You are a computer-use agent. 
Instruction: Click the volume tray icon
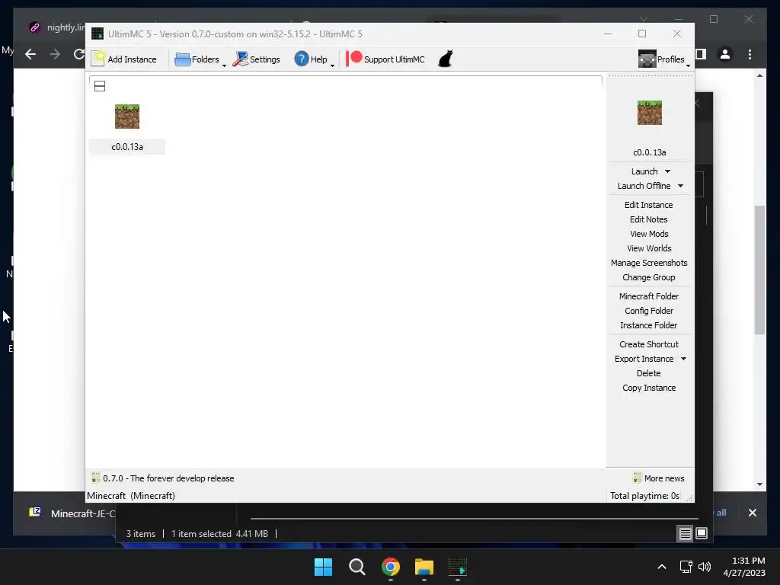coord(705,567)
